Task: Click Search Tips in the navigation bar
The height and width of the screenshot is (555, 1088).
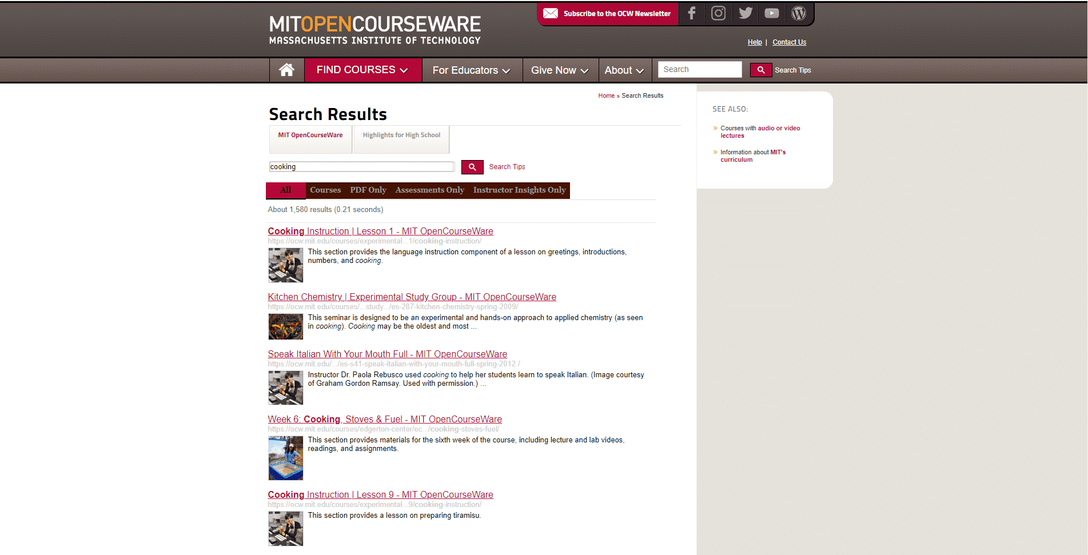Action: (x=793, y=70)
